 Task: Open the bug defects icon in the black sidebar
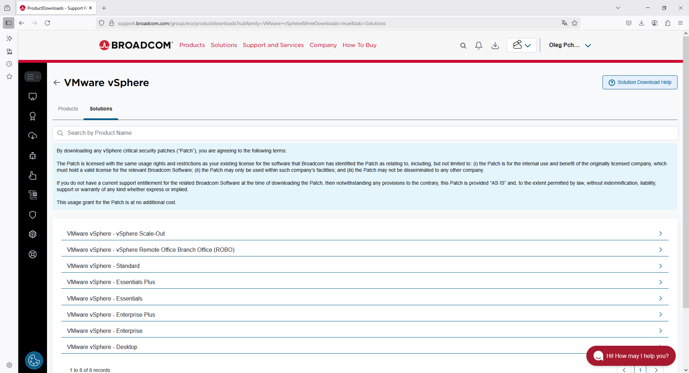tap(33, 156)
